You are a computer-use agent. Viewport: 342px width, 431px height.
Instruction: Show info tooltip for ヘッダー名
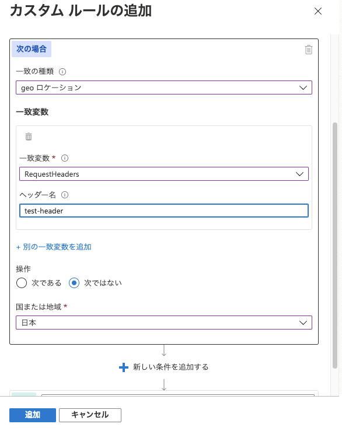click(x=65, y=195)
